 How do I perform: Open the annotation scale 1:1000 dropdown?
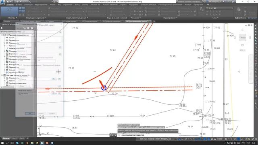[x=220, y=139]
